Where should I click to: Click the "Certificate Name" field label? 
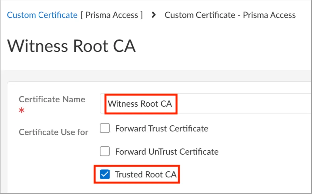pos(52,99)
